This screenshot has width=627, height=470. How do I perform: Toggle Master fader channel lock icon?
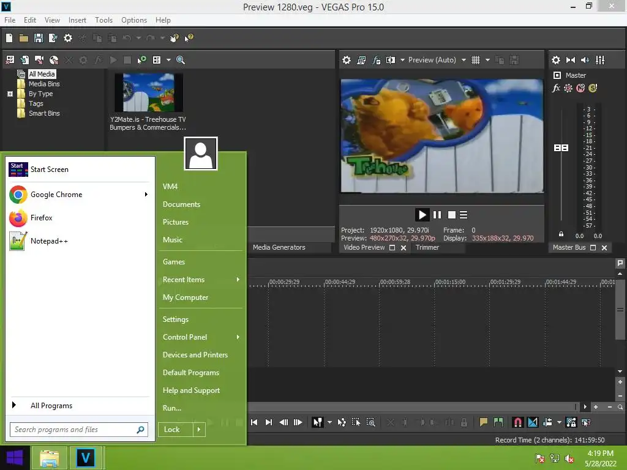561,234
